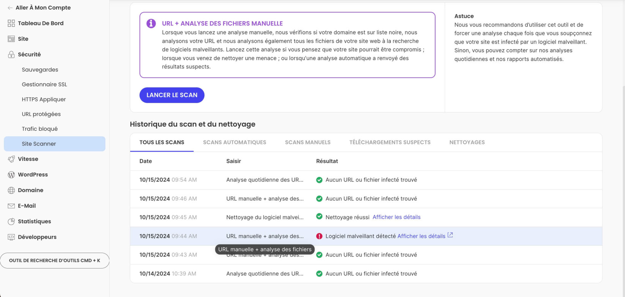Viewport: 625px width, 297px height.
Task: Expand the Vitesse sidebar section
Action: click(x=28, y=159)
